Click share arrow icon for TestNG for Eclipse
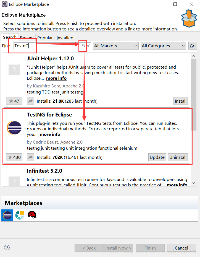 [x=31, y=157]
